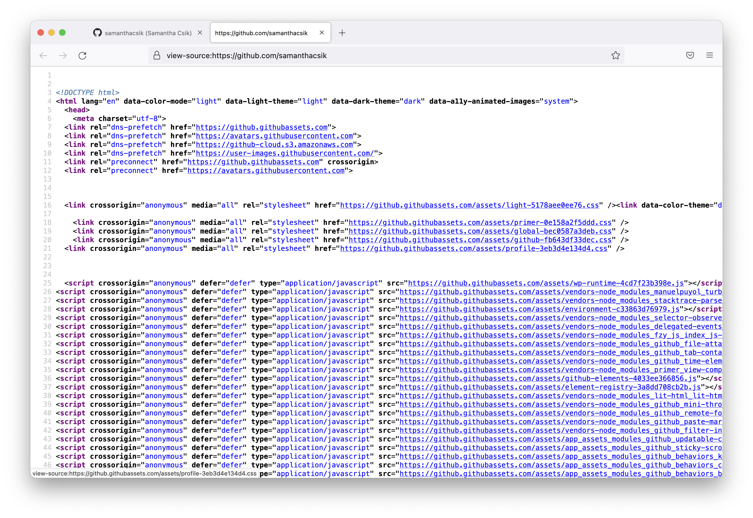Click GitHub favicon on samanthacsik tab

[97, 33]
